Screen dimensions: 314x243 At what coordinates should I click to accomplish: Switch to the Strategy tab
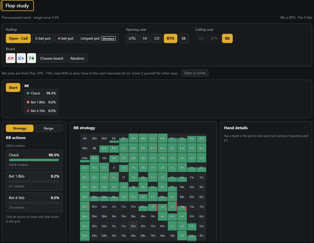(20, 128)
